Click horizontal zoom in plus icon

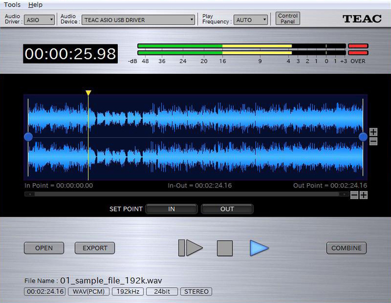tap(364, 195)
